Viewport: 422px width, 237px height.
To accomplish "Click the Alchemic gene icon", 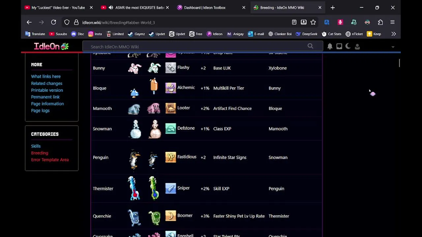I will pyautogui.click(x=170, y=88).
